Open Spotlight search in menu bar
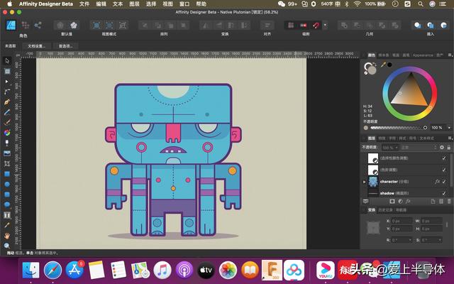This screenshot has height=284, width=454. 421,4
